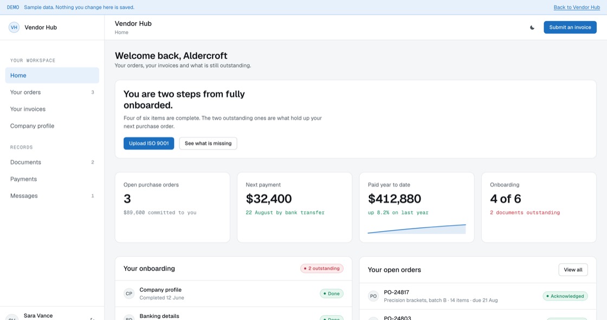Open See what is missing

point(208,143)
